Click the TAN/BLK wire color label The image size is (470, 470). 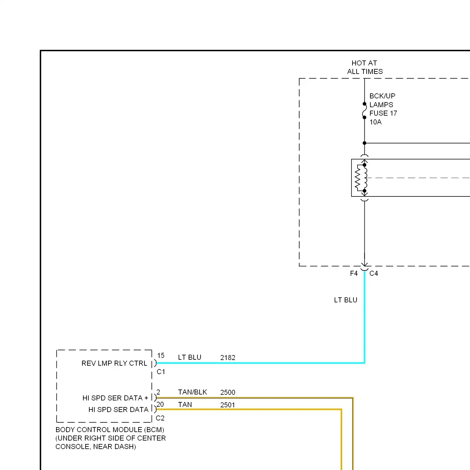point(192,392)
